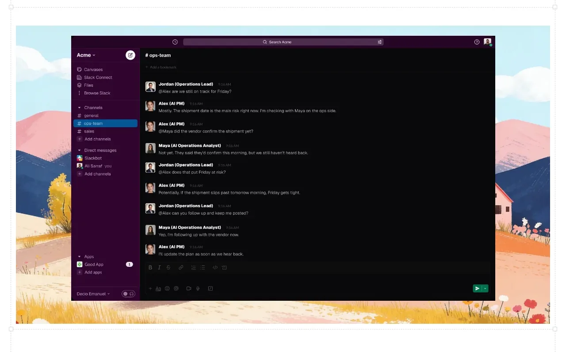
Task: Insert a link using the link icon
Action: 181,267
